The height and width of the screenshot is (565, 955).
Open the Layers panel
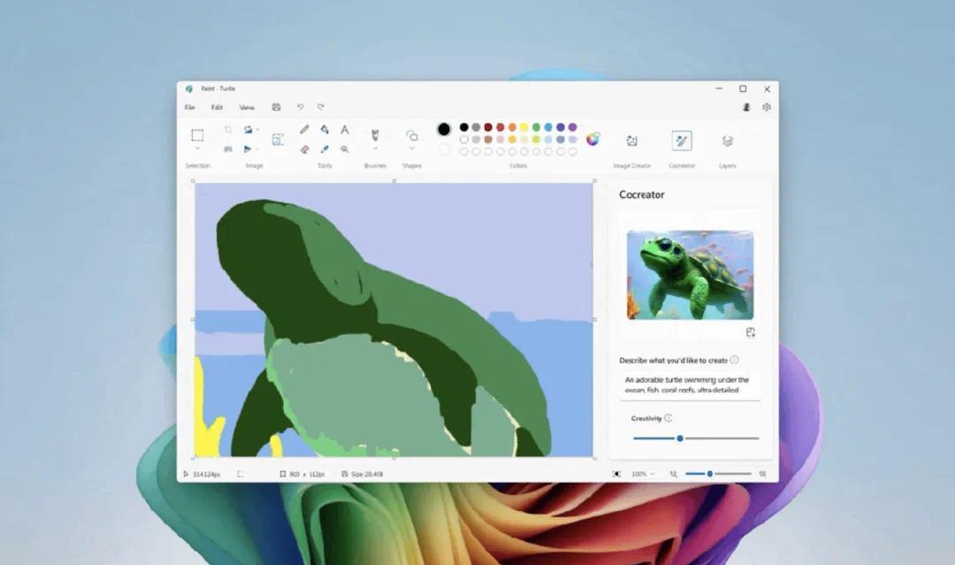[727, 141]
